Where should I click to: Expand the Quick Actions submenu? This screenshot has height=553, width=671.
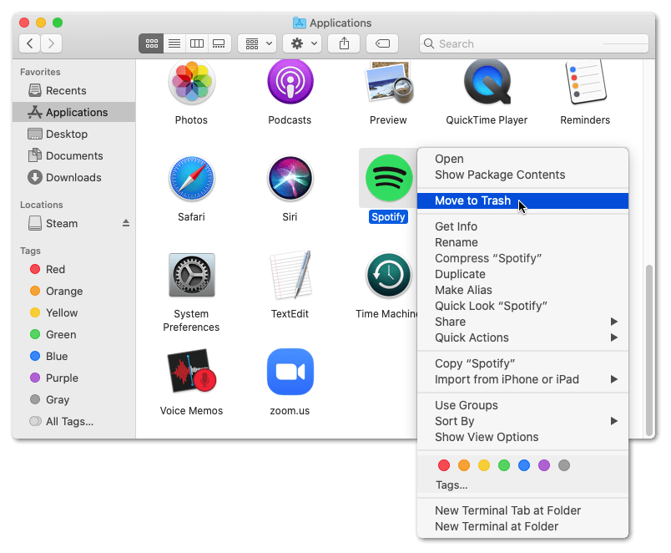click(522, 337)
